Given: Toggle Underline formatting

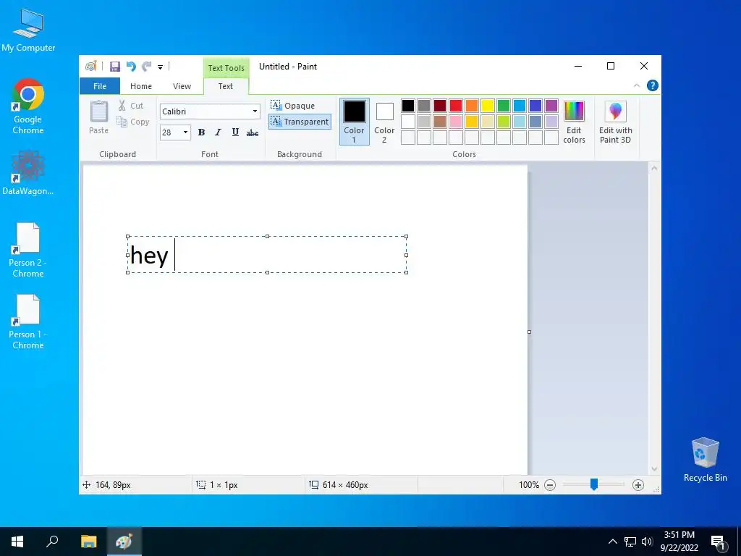Looking at the screenshot, I should [235, 132].
